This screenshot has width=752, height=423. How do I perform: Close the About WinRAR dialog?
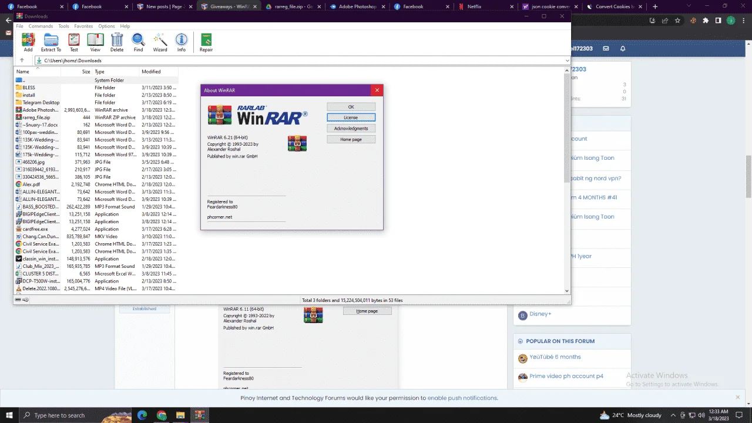point(377,90)
